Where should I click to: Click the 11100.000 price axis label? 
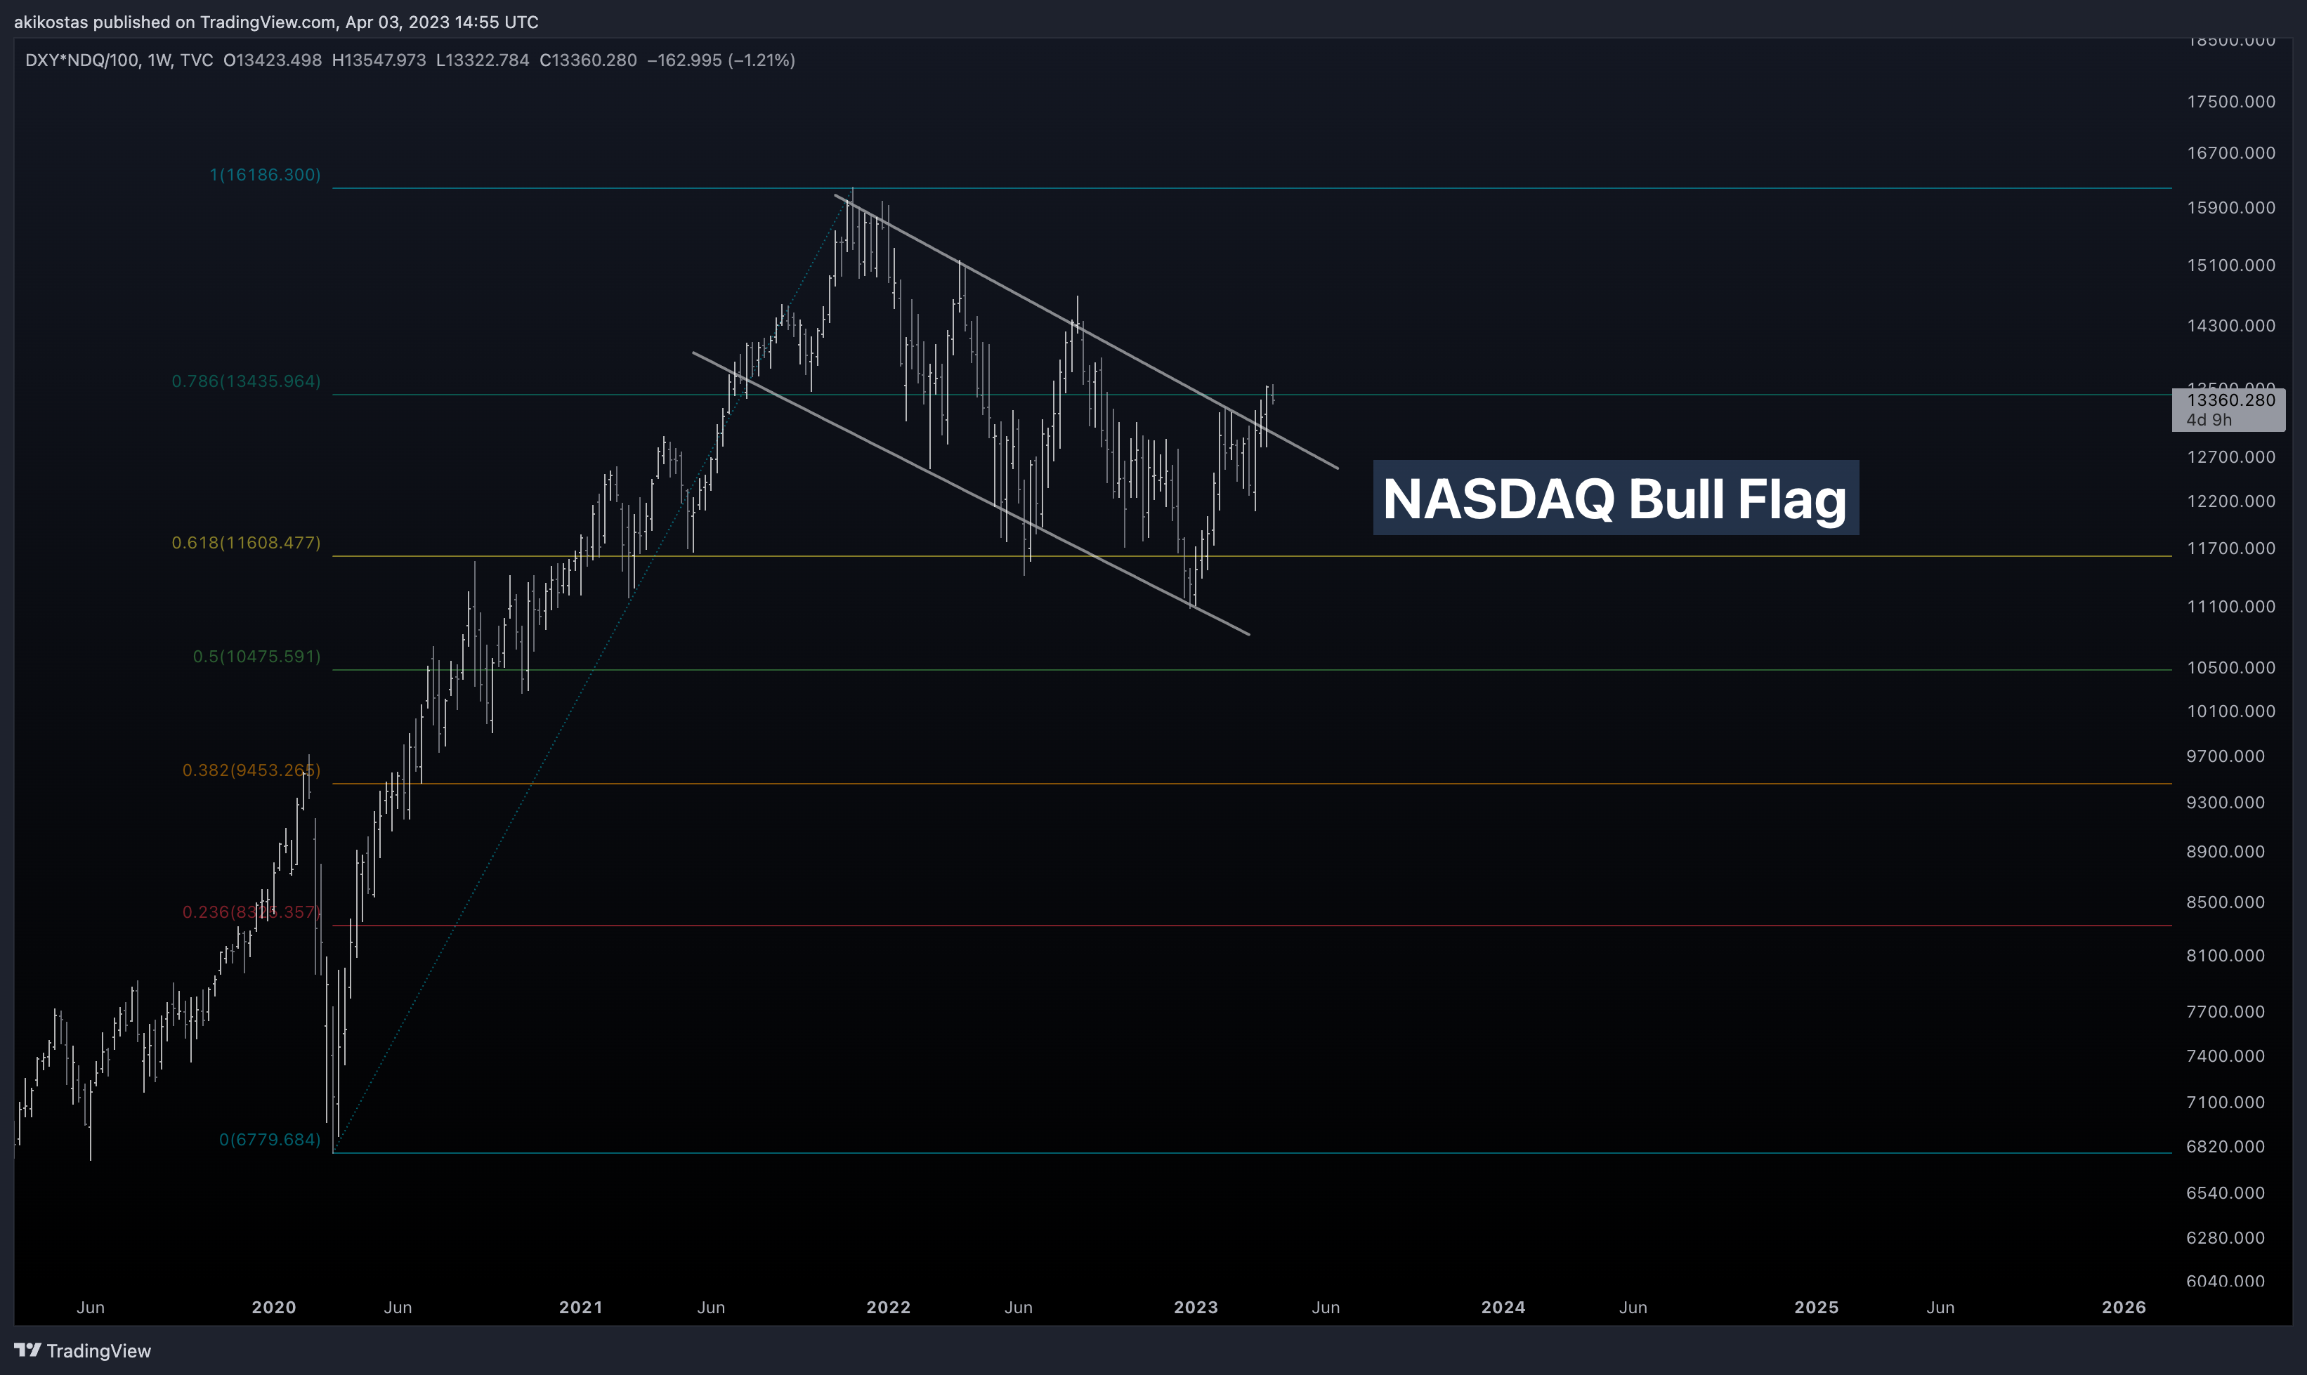point(2231,607)
